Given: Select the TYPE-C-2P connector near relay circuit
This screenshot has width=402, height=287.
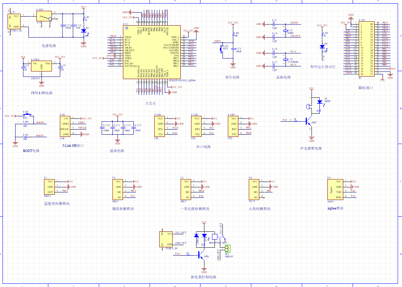Looking at the screenshot, I should click(166, 239).
